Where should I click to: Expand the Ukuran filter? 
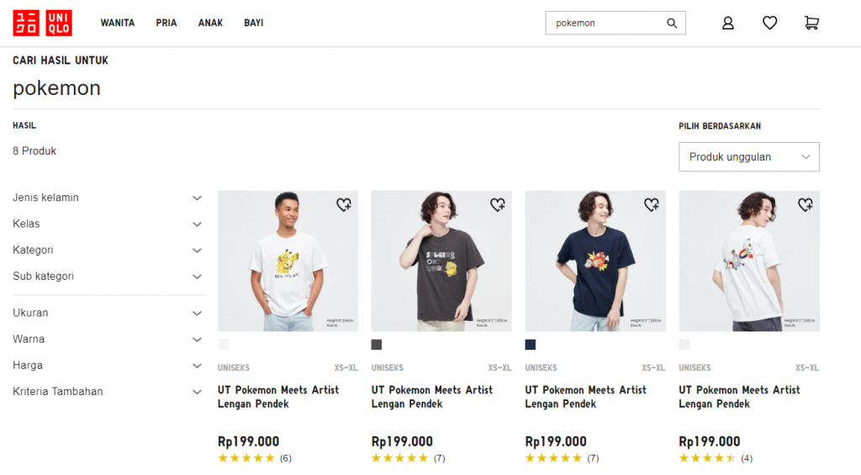[x=108, y=313]
